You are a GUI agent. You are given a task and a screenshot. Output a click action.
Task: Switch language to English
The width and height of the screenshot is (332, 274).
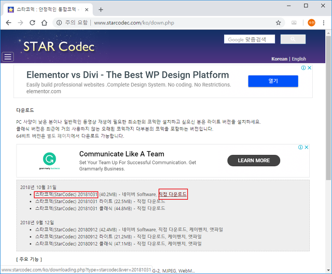pyautogui.click(x=299, y=59)
